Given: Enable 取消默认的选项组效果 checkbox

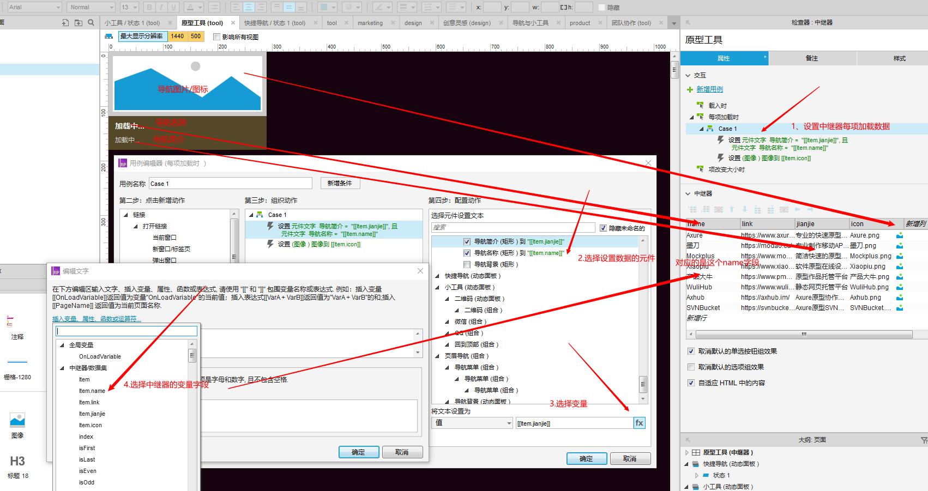Looking at the screenshot, I should [x=691, y=367].
